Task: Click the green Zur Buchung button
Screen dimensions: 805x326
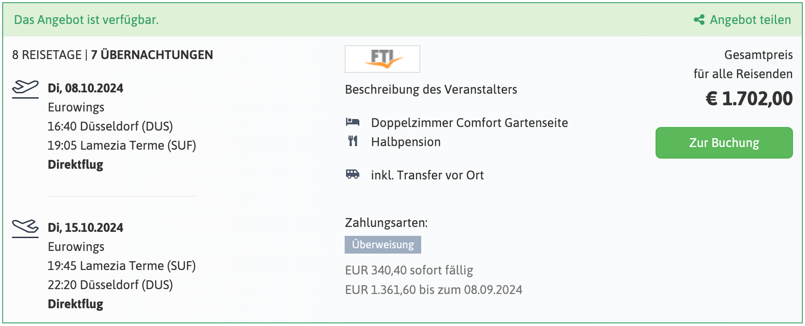Action: (x=724, y=143)
